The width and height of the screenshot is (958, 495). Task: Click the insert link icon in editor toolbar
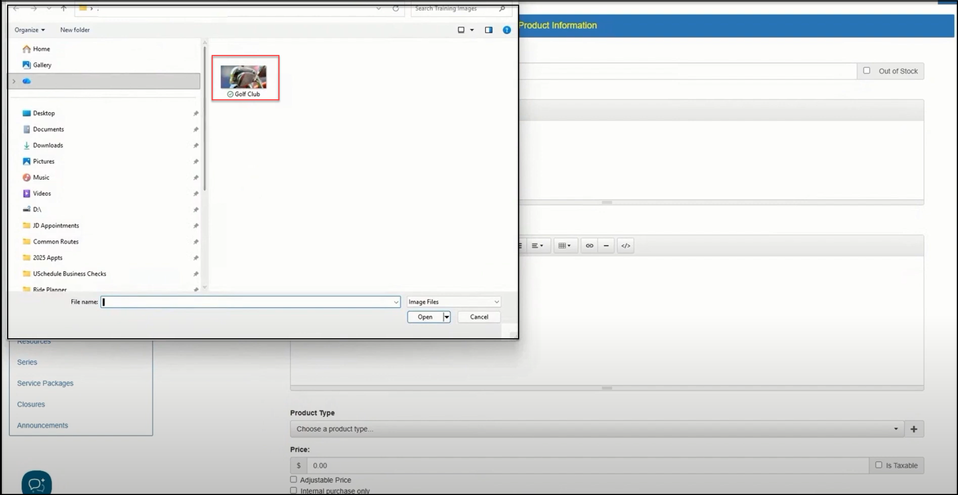pyautogui.click(x=589, y=245)
